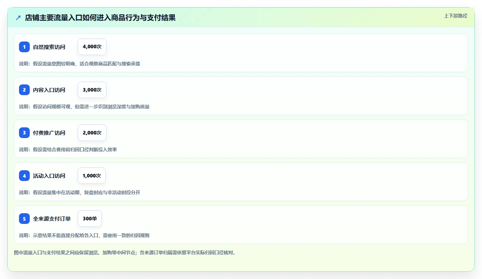Click the note about 复盘时应与非活动时段分开
Screen dimensions: 482x279
click(x=80, y=192)
